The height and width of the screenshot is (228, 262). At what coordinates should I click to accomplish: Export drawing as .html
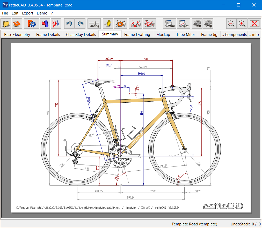point(170,24)
